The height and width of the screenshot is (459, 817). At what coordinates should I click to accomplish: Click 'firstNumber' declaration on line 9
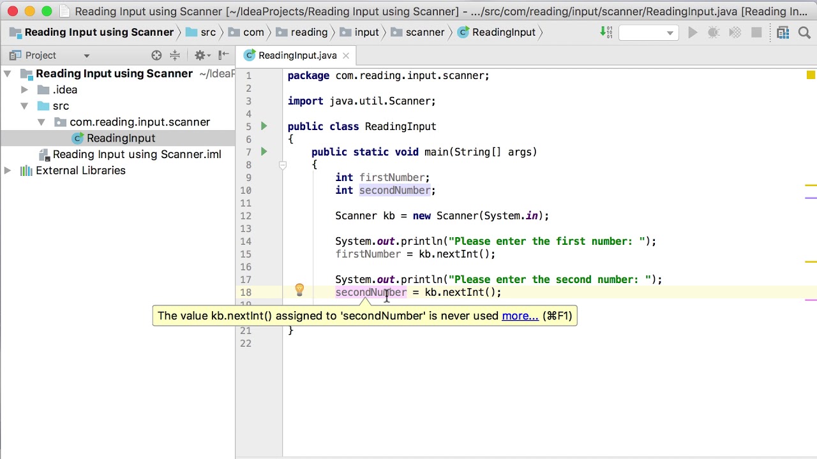392,177
